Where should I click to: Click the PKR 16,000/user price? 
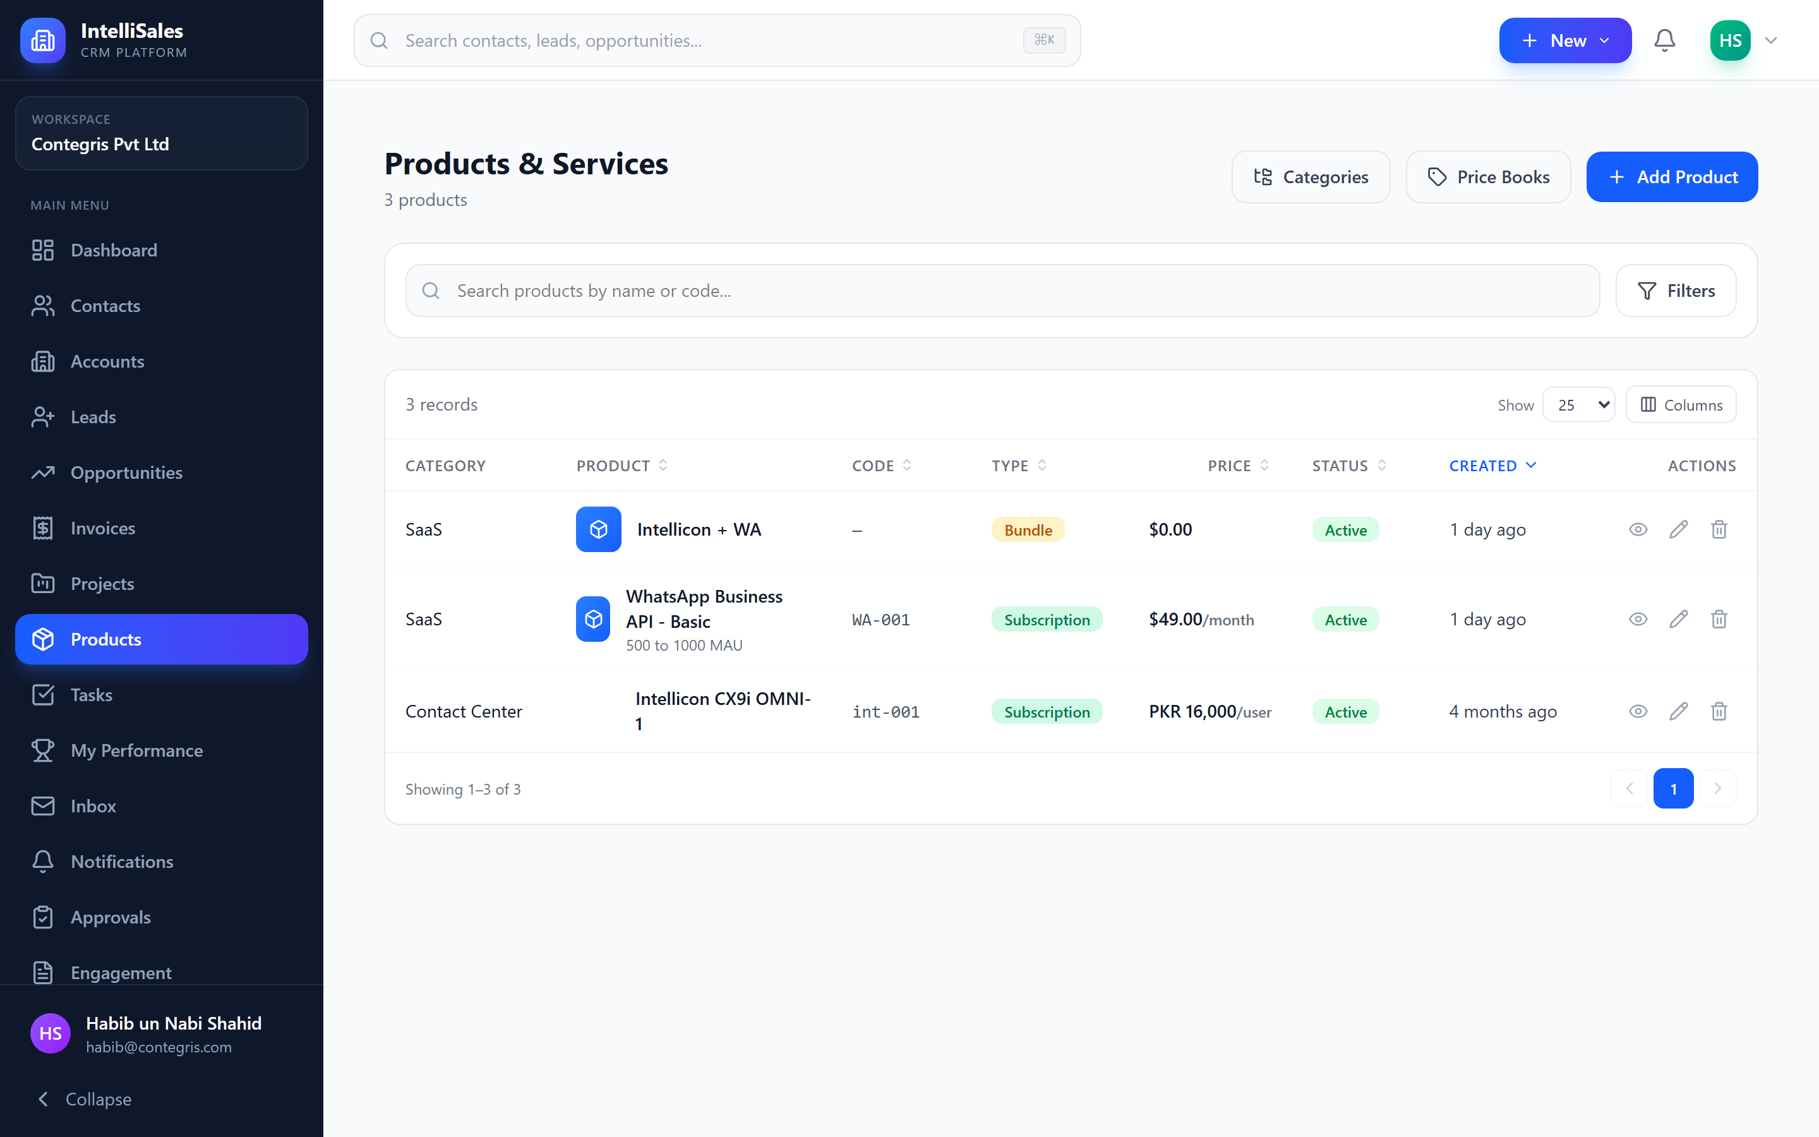coord(1210,711)
